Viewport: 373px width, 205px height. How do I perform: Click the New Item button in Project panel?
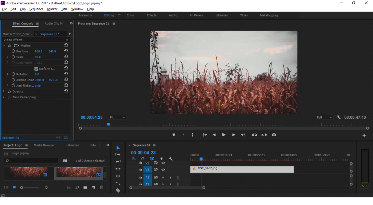coord(94,188)
